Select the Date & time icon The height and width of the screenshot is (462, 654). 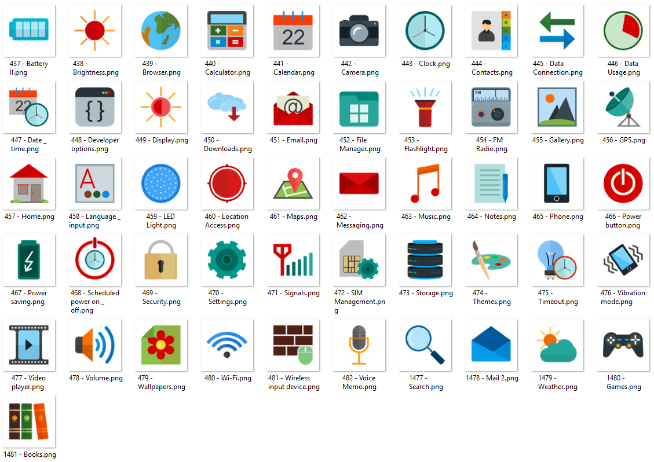click(29, 107)
